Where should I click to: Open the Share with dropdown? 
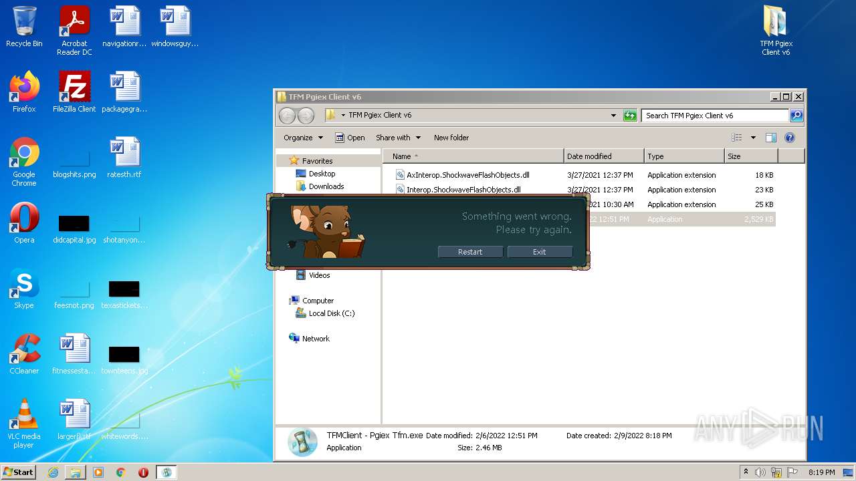[399, 138]
